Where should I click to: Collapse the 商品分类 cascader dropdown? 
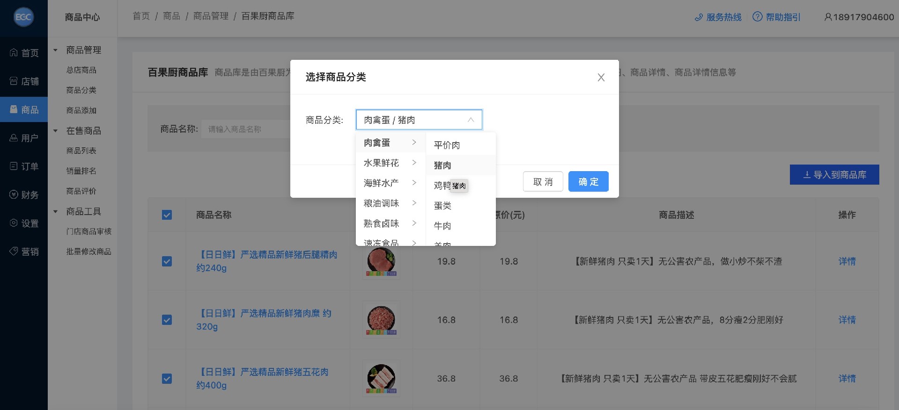(x=471, y=120)
